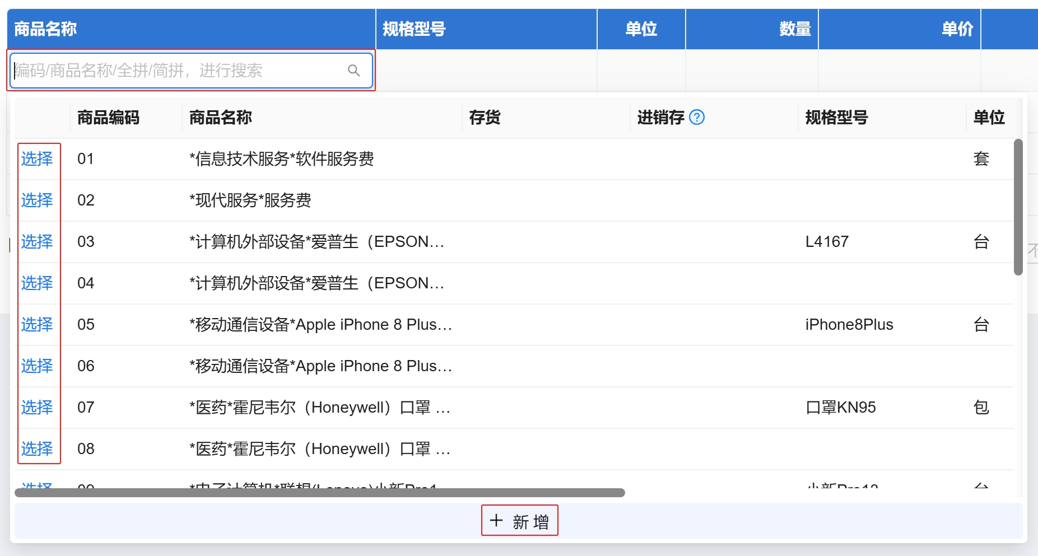1038x556 pixels.
Task: Click the vertical scrollbar in dropdown list
Action: coord(1018,207)
